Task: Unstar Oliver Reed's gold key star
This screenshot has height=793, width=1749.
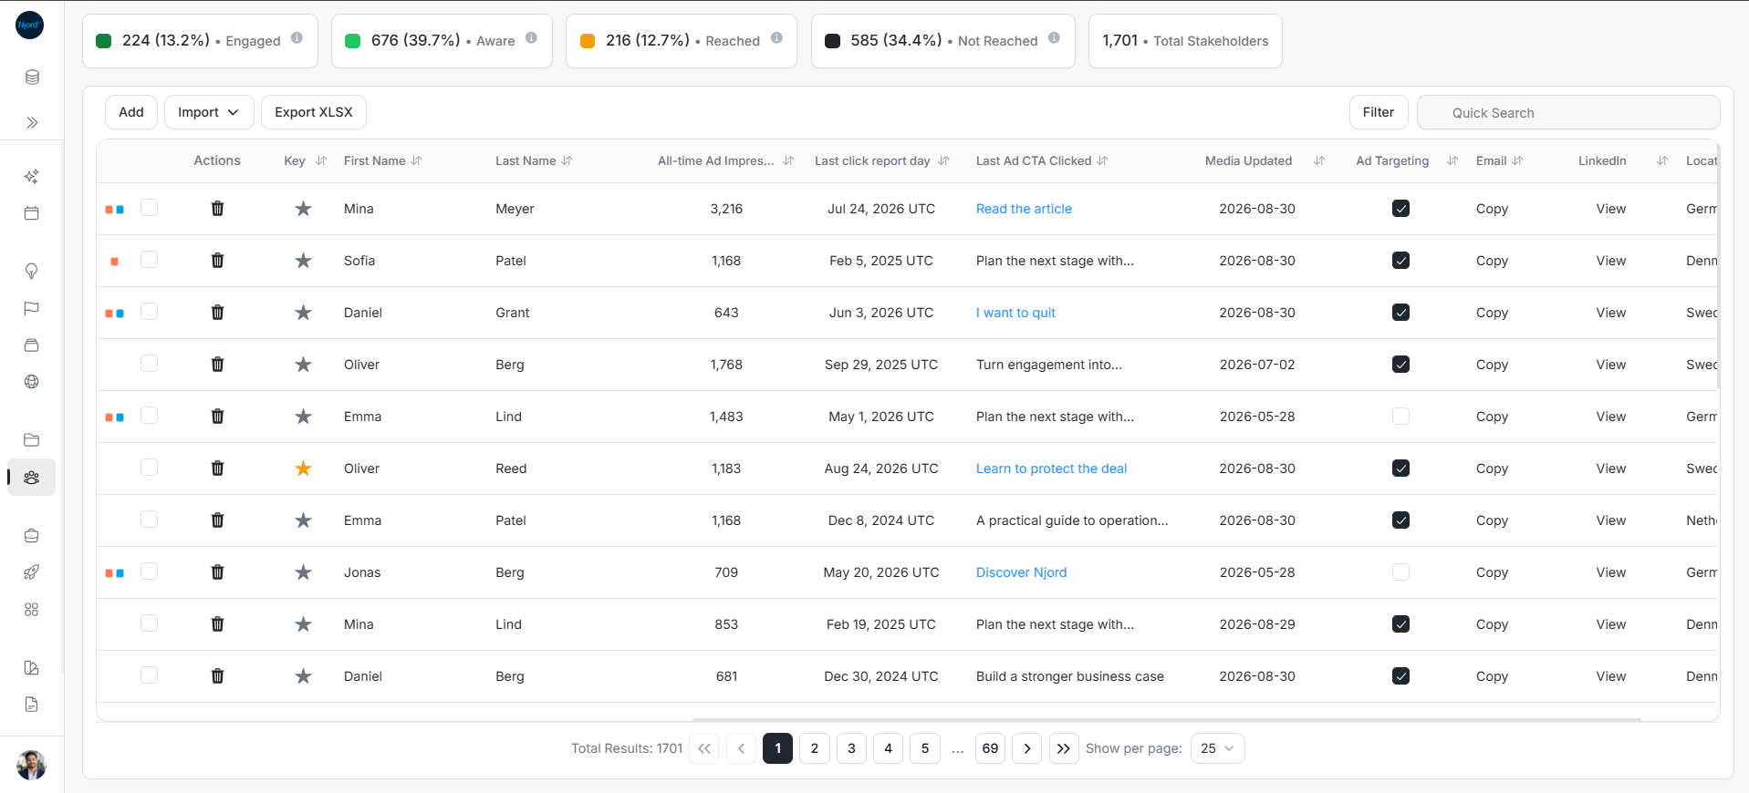Action: [303, 469]
